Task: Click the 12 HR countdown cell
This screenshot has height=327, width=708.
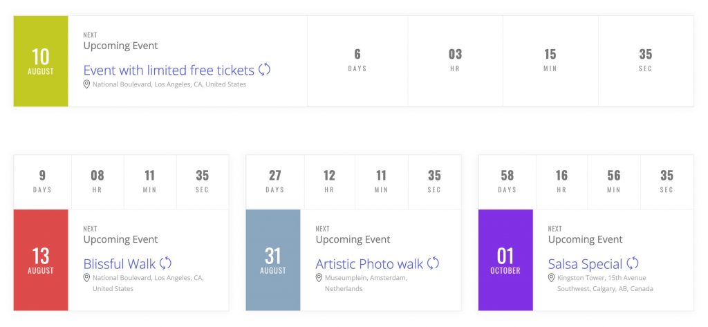Action: 330,182
